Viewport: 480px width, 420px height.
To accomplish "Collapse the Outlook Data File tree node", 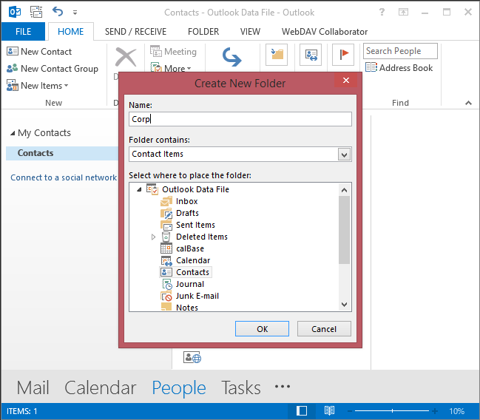I will point(139,189).
